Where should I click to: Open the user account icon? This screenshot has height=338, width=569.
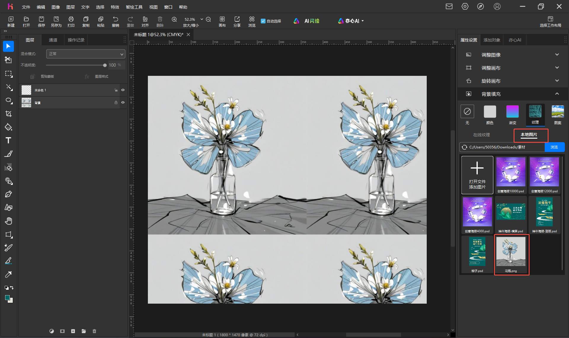497,7
